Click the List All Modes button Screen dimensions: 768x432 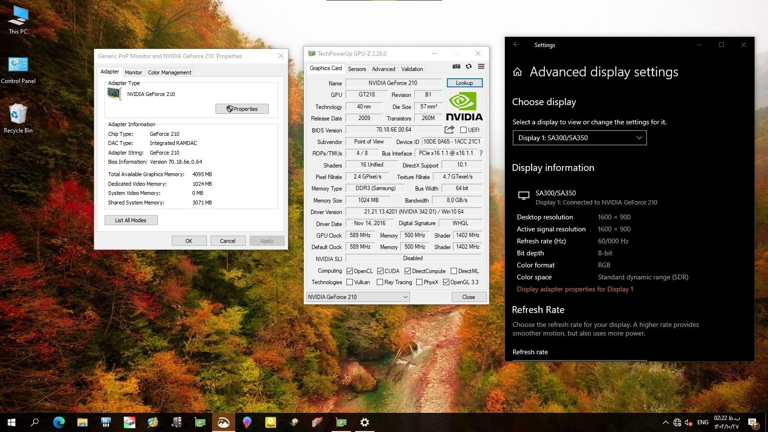point(131,220)
